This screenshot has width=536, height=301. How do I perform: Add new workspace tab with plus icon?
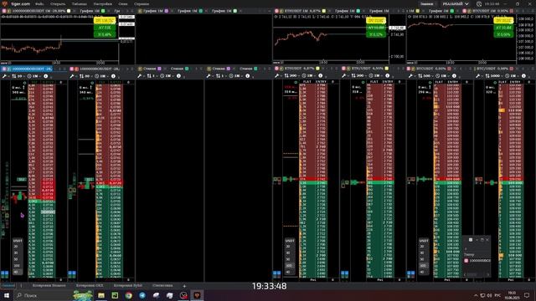click(184, 286)
